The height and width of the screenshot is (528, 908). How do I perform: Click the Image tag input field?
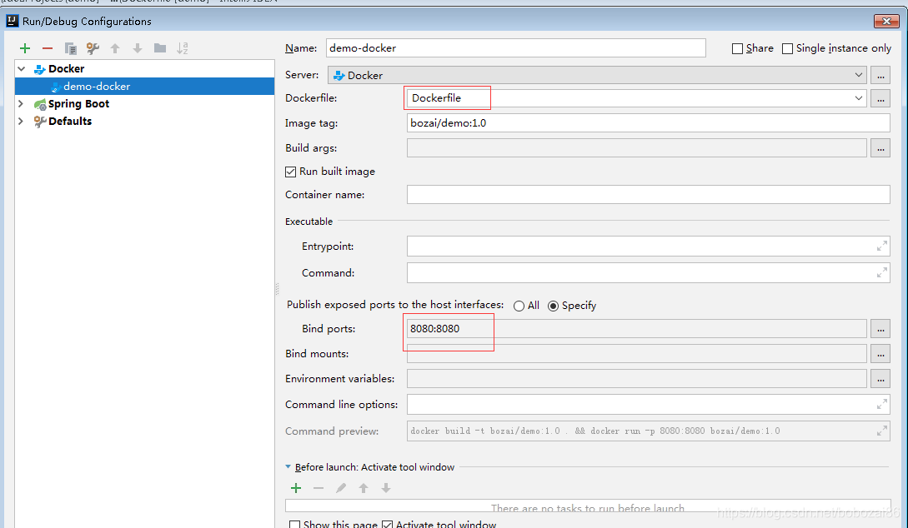tap(648, 123)
